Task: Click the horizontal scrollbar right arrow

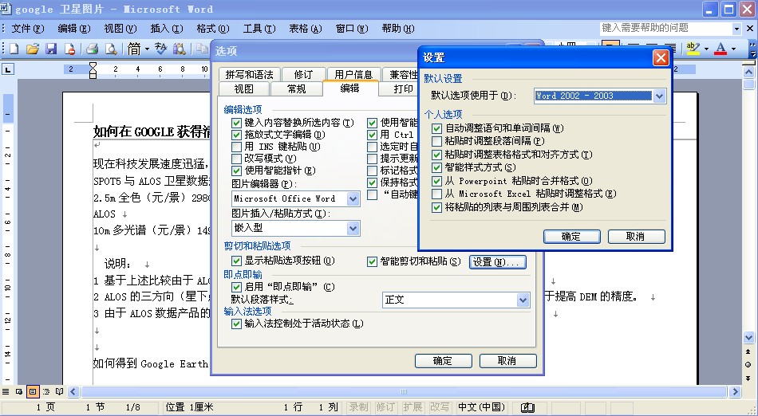Action: click(x=736, y=391)
